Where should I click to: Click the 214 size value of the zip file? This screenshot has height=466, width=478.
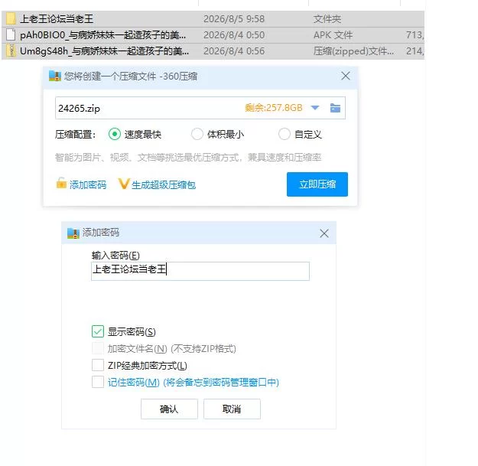(415, 51)
